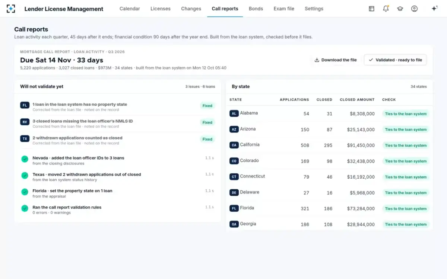Click the TX badge on withdrawn applications issue
Screen dimensions: 447x279
[x=25, y=138]
